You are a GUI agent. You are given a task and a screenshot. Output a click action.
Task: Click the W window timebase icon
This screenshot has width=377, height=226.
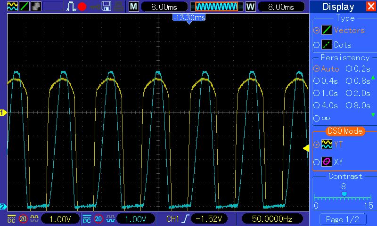click(x=251, y=7)
